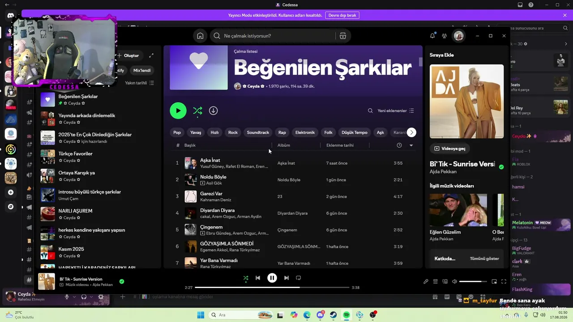
Task: Open the Ajda Pekkan album cover in sidebar
Action: click(x=466, y=102)
